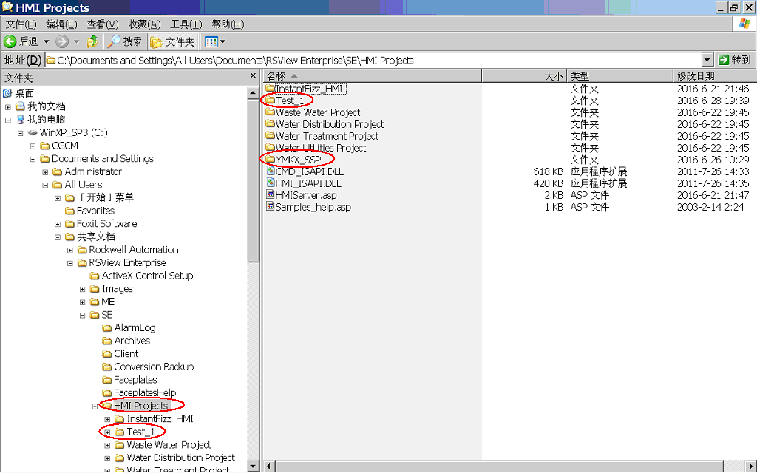Select HMIServer.asp file
The image size is (757, 473).
point(302,195)
